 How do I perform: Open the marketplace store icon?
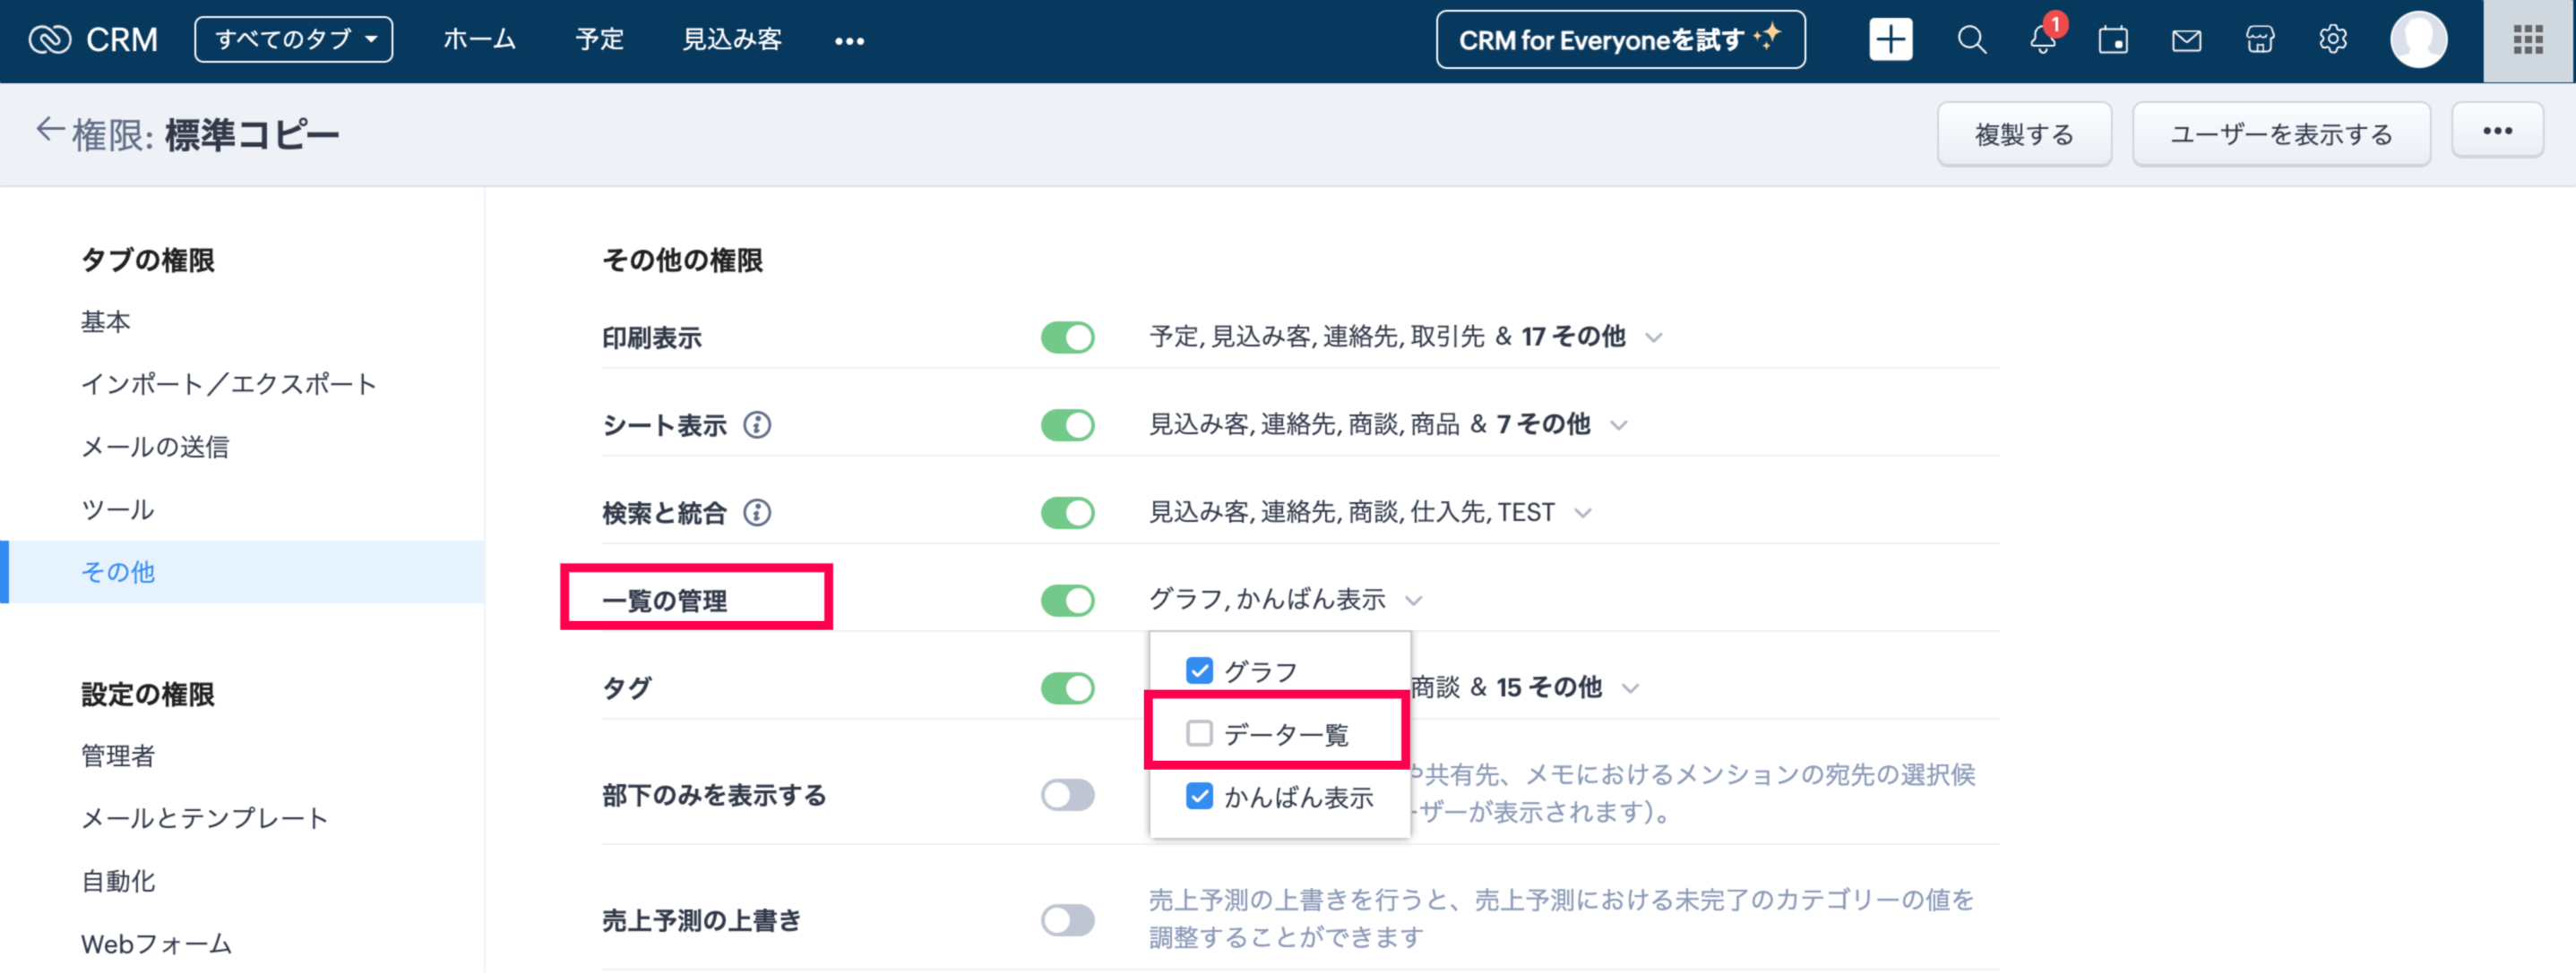point(2259,40)
